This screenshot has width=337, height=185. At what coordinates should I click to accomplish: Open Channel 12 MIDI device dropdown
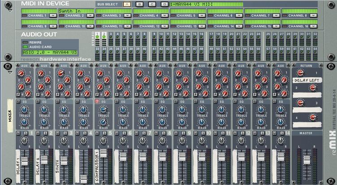click(x=164, y=26)
